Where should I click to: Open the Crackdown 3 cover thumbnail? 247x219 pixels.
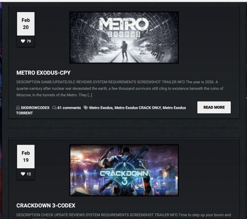coord(124,170)
